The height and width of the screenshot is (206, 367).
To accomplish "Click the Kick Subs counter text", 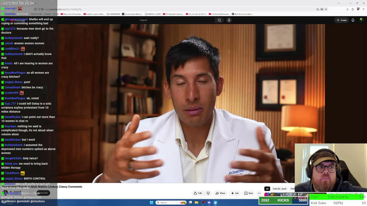I will point(338,203).
